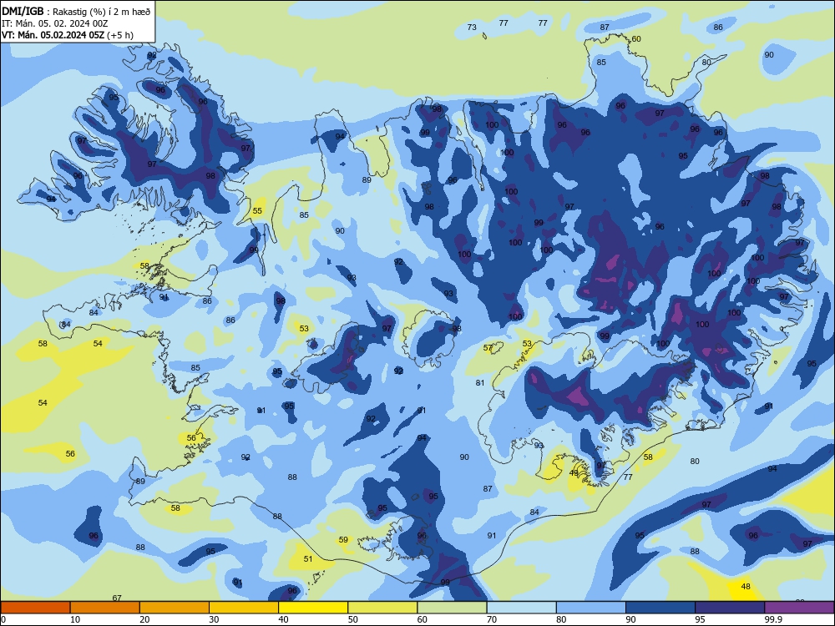
Task: Pick the indigo 95–99.9 legend swatch
Action: tap(730, 608)
